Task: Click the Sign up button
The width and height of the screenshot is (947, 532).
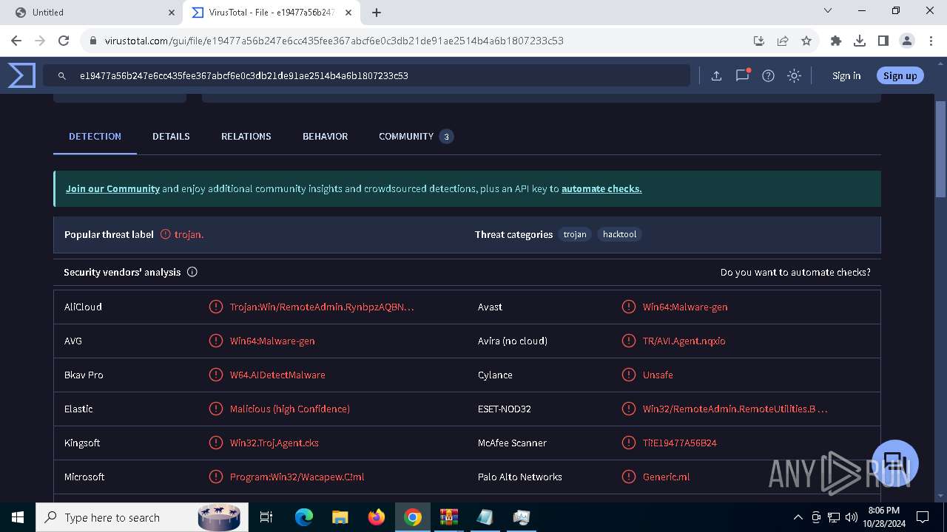Action: coord(900,75)
